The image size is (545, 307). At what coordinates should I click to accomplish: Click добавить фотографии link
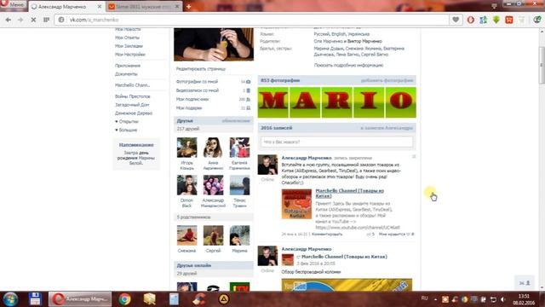click(x=387, y=80)
